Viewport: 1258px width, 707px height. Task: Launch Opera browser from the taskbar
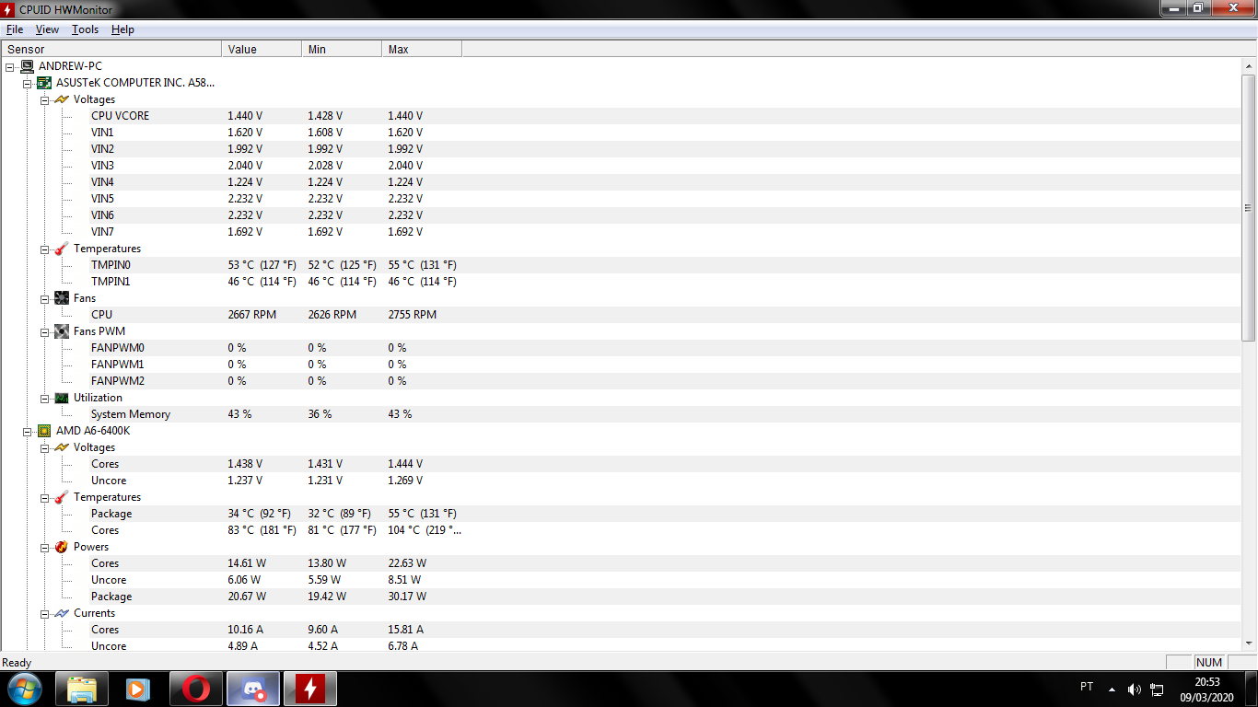tap(195, 689)
